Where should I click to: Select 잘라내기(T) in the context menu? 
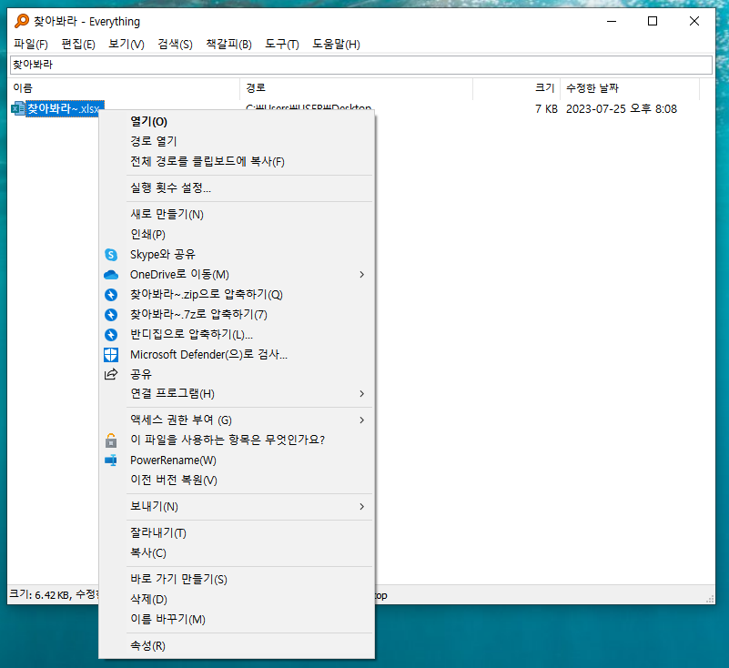tap(237, 533)
